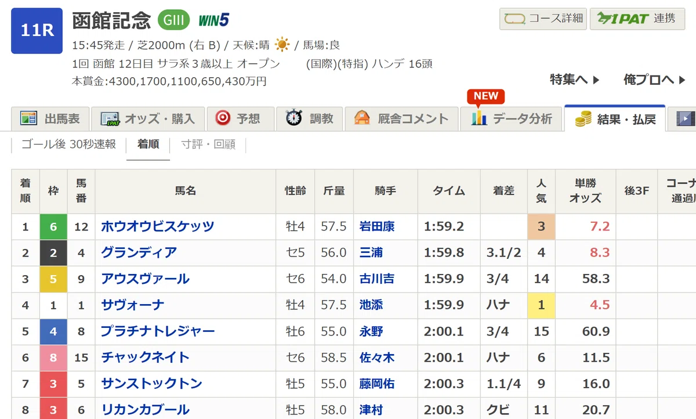The height and width of the screenshot is (419, 696).
Task: Click the IPAT icon in オッズ tab
Action: 110,119
